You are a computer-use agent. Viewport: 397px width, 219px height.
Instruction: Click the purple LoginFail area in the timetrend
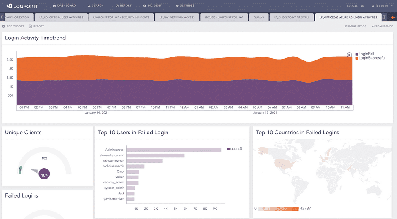pos(184,93)
